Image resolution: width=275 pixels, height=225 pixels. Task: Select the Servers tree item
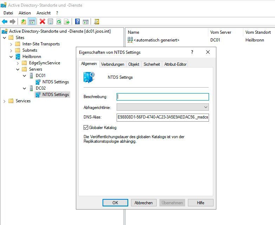tap(35, 69)
